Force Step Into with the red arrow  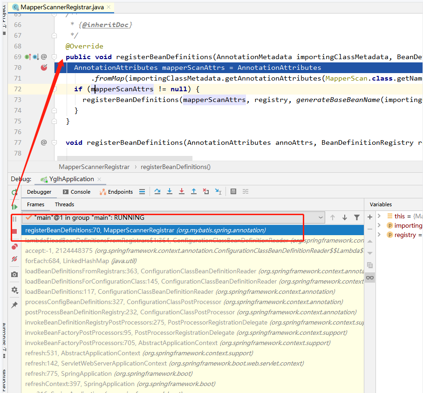point(182,191)
